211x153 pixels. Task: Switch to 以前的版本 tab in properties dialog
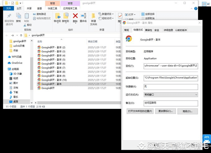tap(181, 30)
